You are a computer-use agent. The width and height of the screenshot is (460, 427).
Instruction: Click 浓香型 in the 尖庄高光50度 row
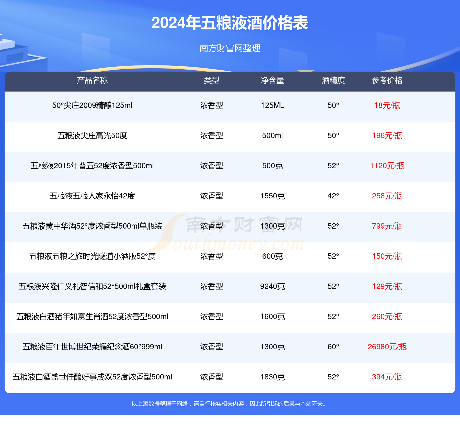point(212,136)
